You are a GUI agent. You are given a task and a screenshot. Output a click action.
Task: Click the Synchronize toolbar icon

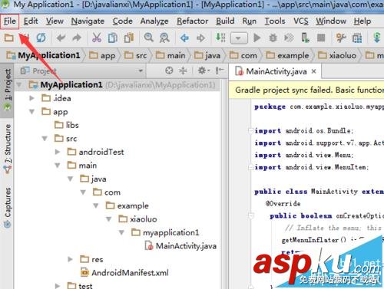pyautogui.click(x=41, y=38)
